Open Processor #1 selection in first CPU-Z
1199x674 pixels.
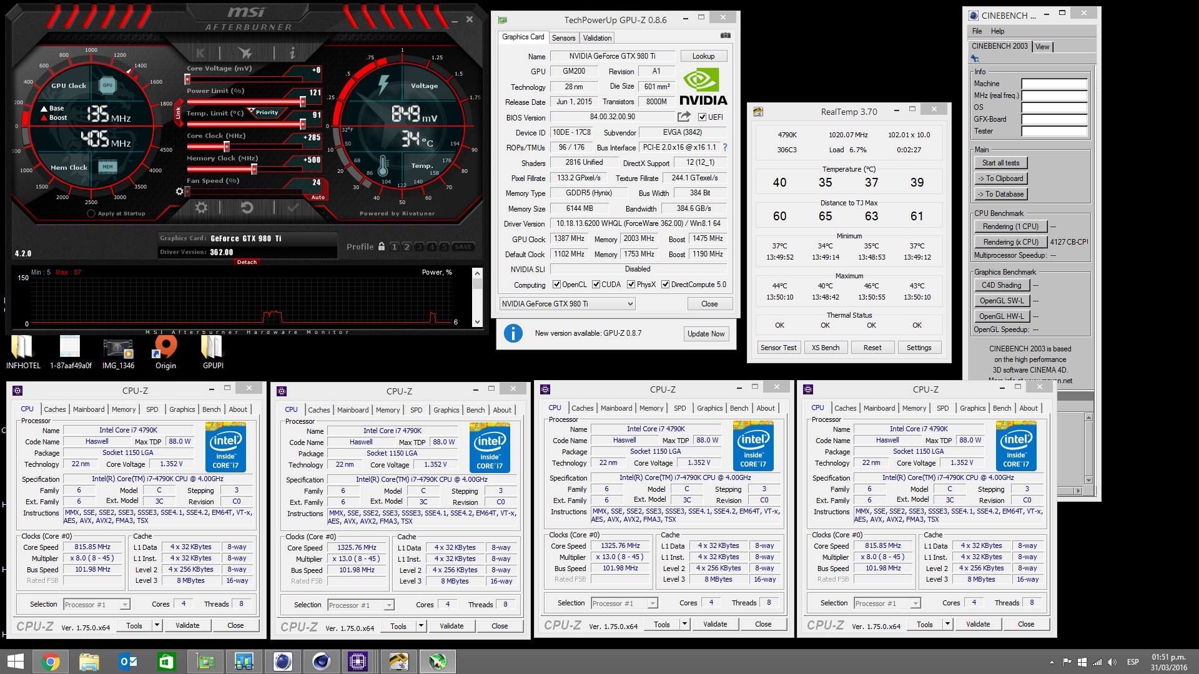point(96,604)
